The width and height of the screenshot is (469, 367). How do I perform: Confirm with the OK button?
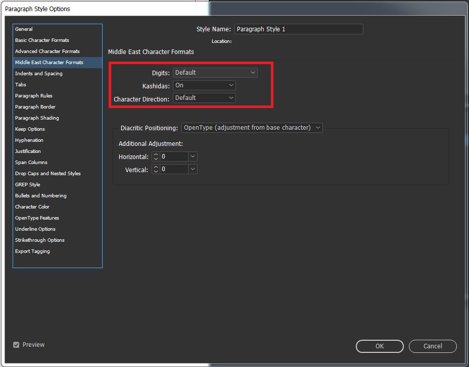click(x=380, y=346)
